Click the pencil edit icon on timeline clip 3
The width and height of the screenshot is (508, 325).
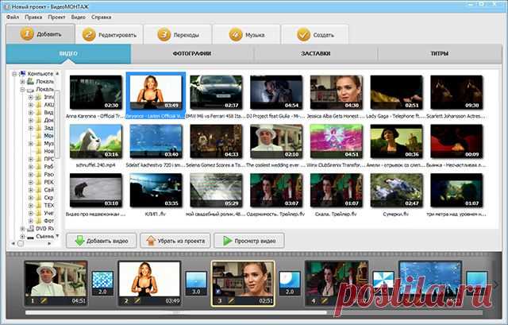(231, 301)
